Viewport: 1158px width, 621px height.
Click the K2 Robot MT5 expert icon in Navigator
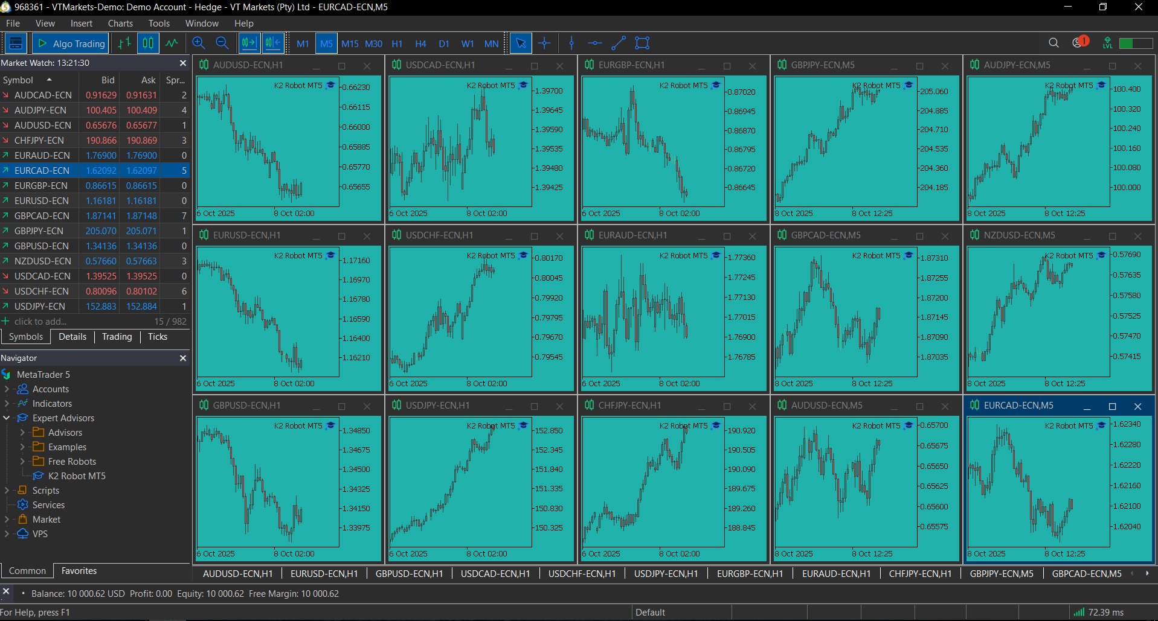click(38, 476)
